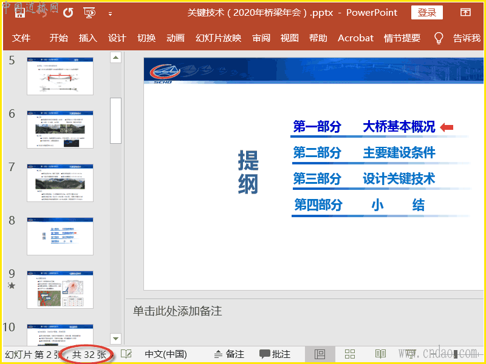Click the 设计关键技术 text on slide
The height and width of the screenshot is (364, 486).
399,178
